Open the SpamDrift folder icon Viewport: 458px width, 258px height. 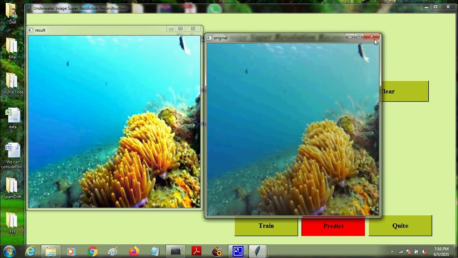click(13, 188)
